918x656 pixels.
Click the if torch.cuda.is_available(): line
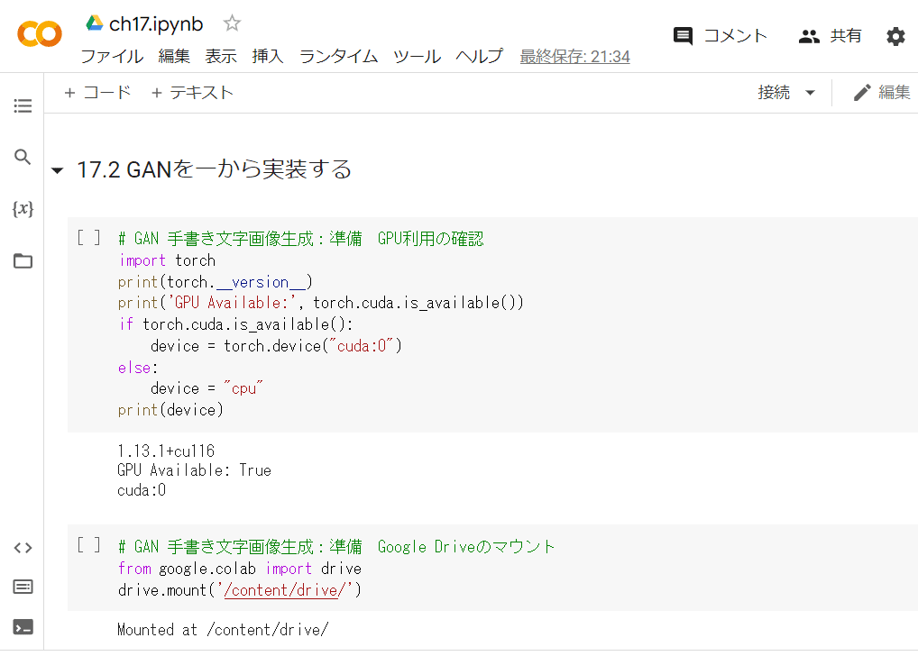point(235,324)
